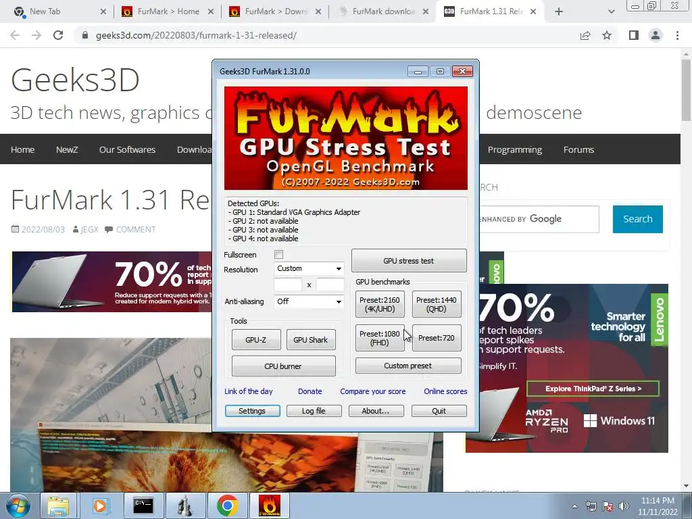
Task: Click the Geeks3D site title
Action: point(75,80)
